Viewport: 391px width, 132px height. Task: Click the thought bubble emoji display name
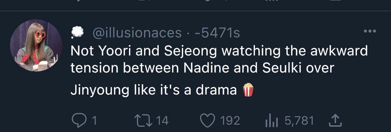(78, 32)
